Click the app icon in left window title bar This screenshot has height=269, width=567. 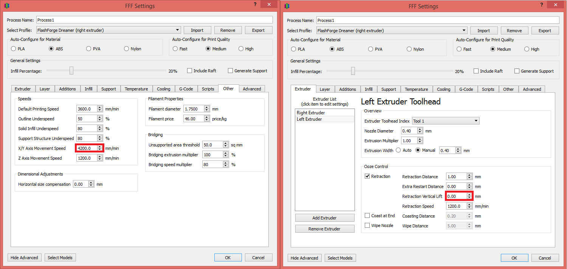point(7,6)
